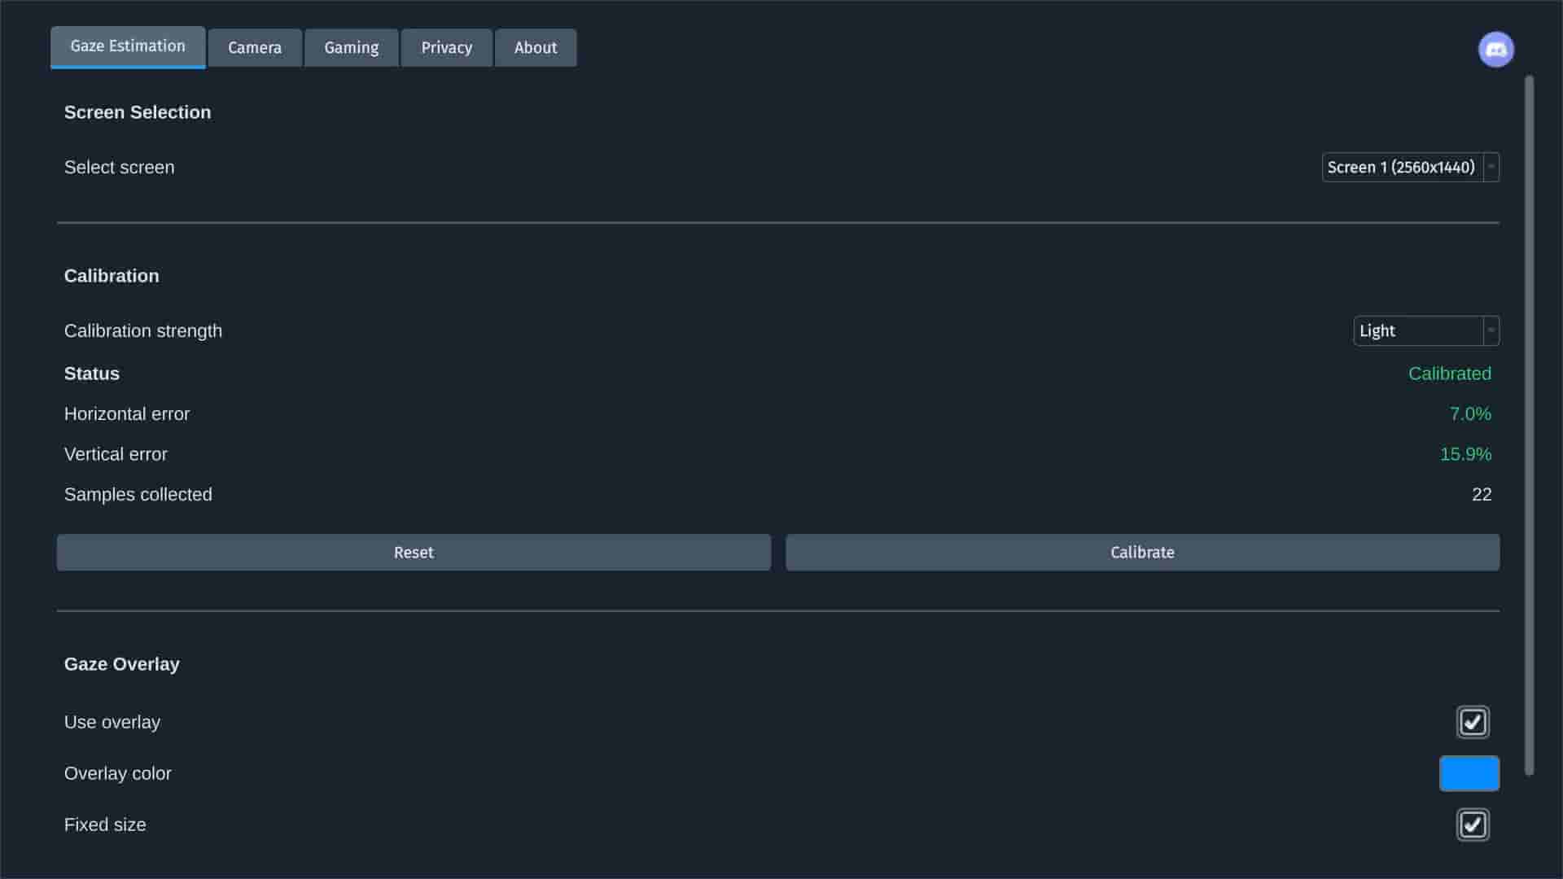Image resolution: width=1563 pixels, height=879 pixels.
Task: Select the Gaze Estimation tab
Action: click(127, 46)
